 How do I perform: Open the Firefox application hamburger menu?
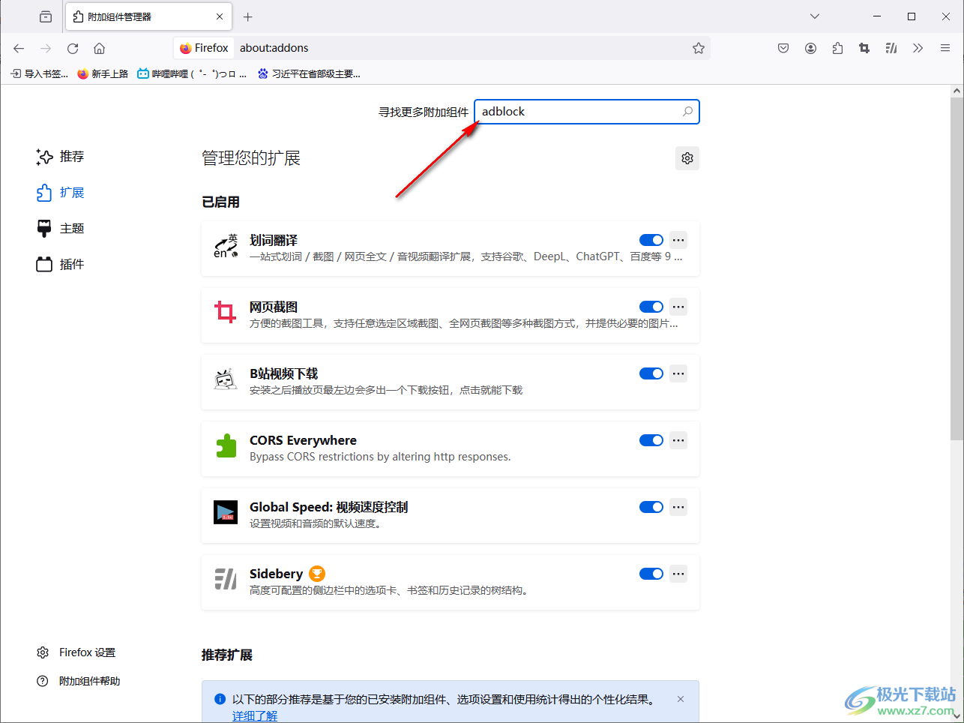tap(945, 48)
